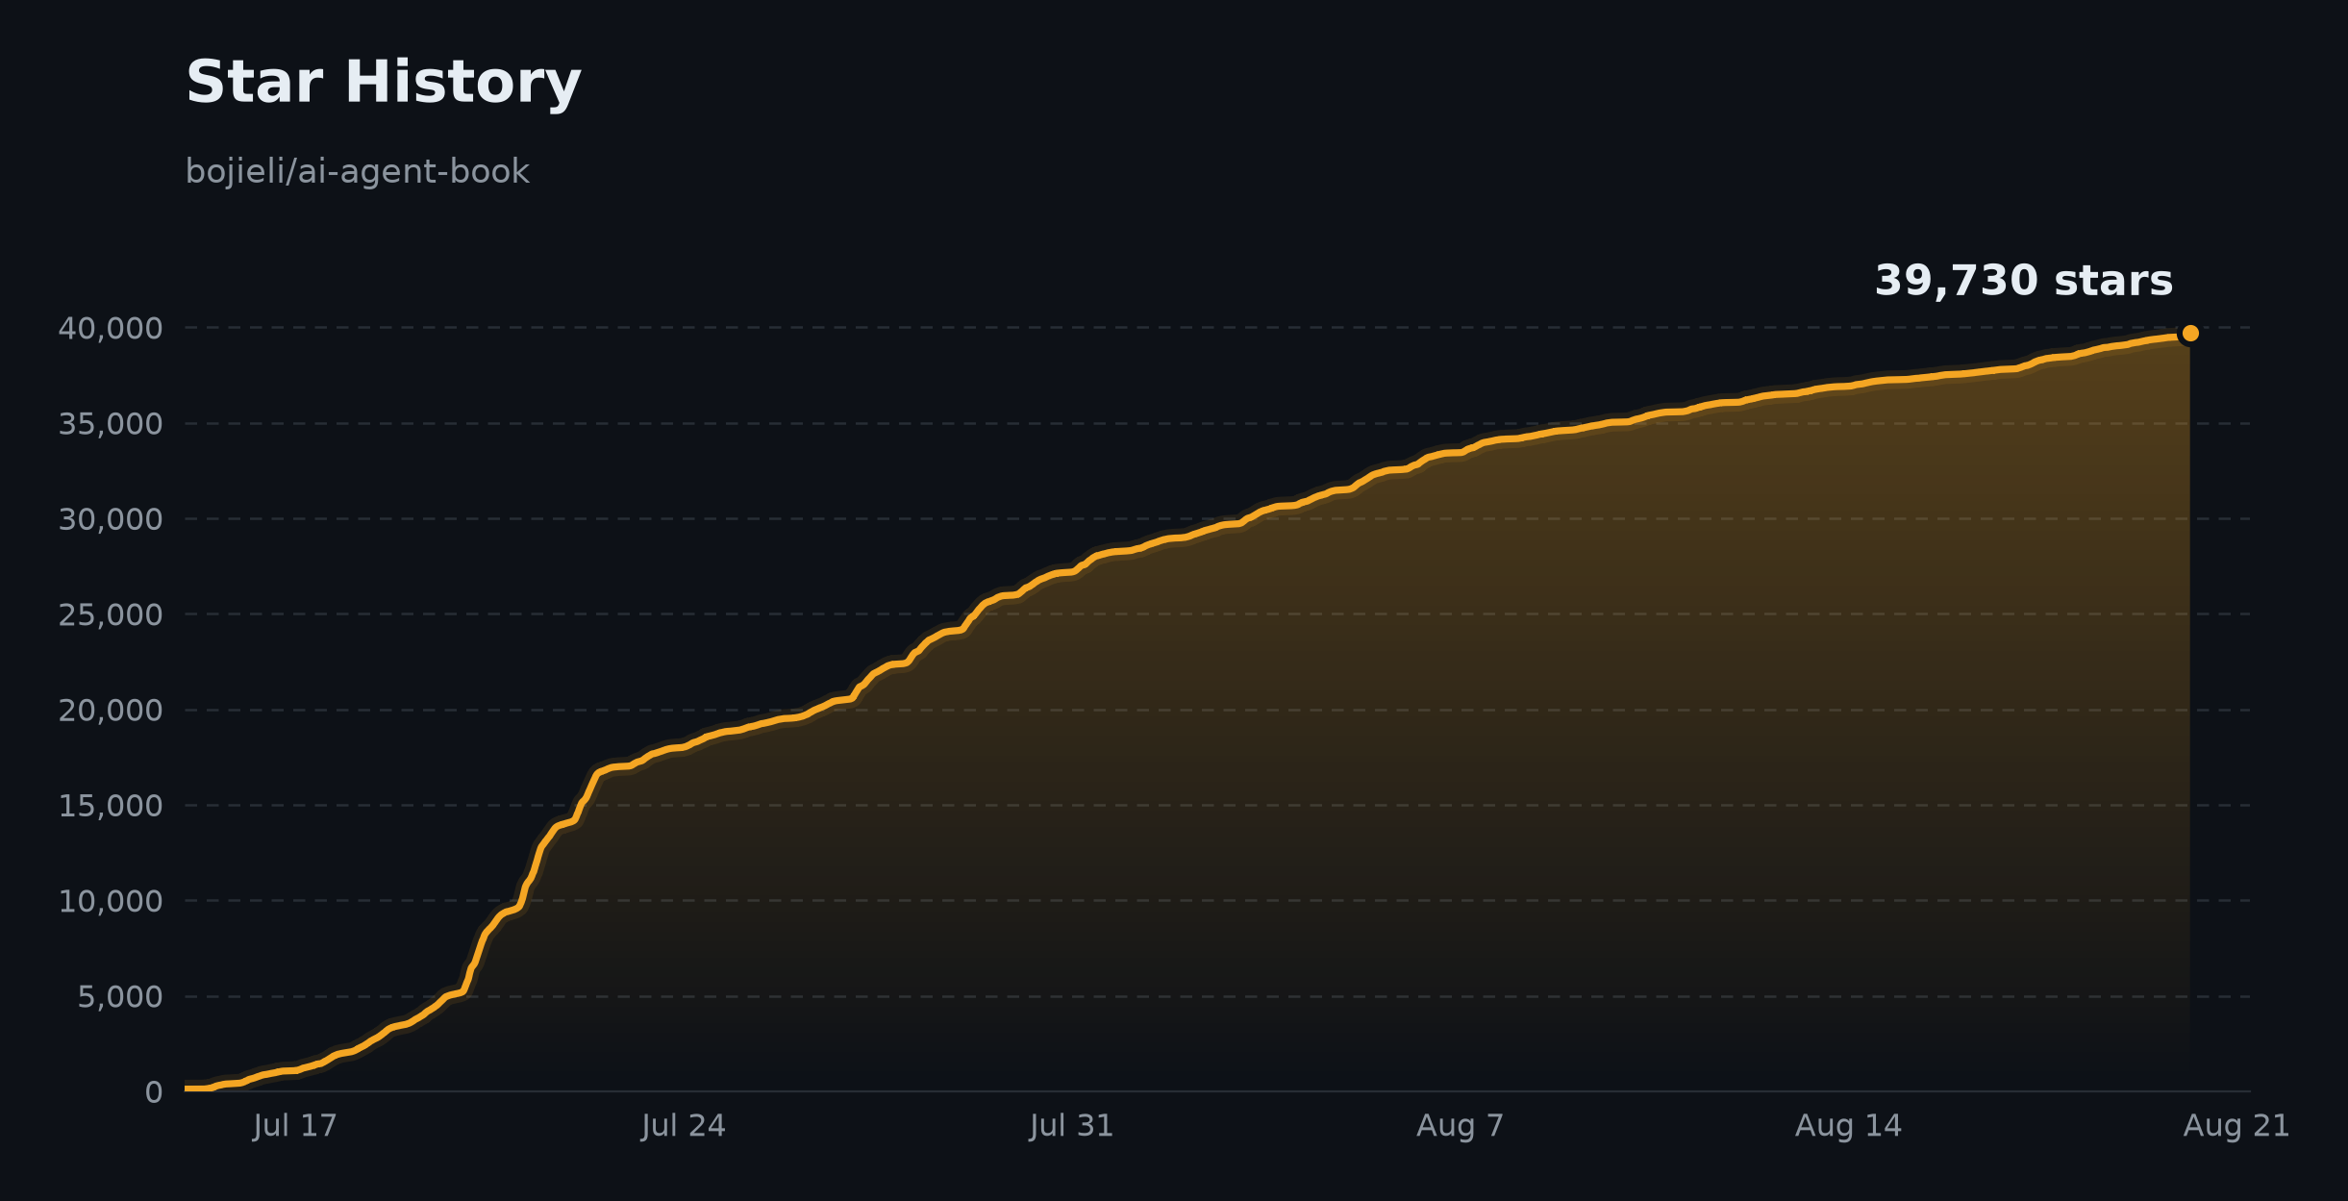Select the Aug 14 axis label

pos(1848,1126)
